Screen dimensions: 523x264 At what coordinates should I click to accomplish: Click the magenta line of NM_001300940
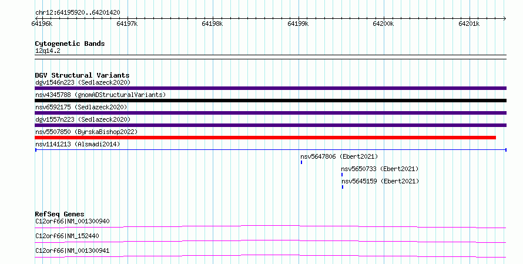tap(270, 226)
